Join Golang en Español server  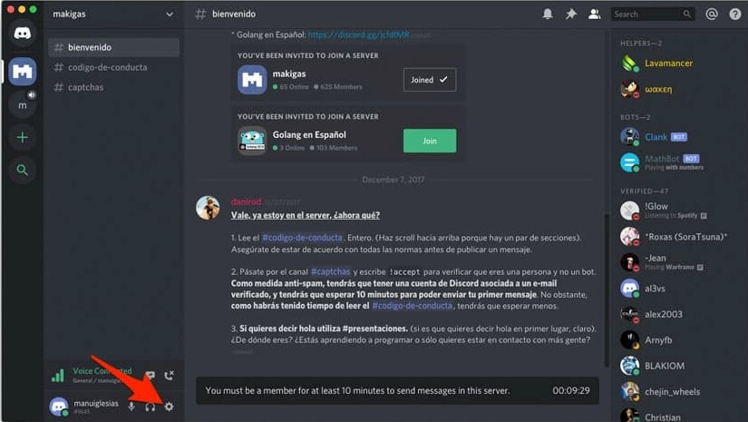point(430,141)
